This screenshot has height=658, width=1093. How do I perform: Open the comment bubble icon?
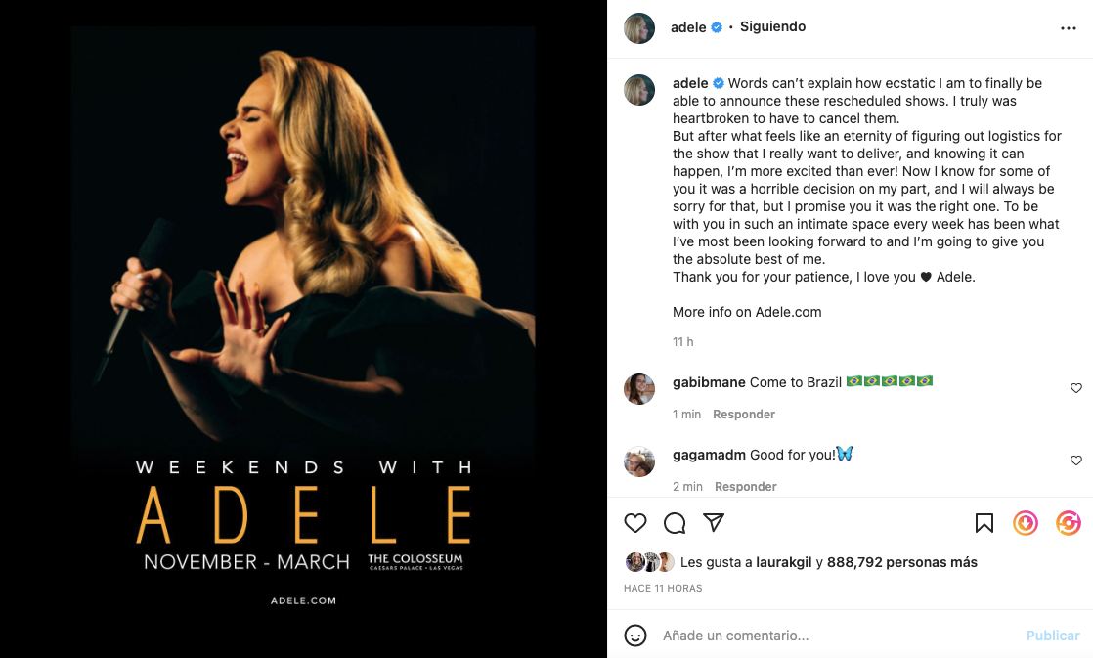coord(675,523)
